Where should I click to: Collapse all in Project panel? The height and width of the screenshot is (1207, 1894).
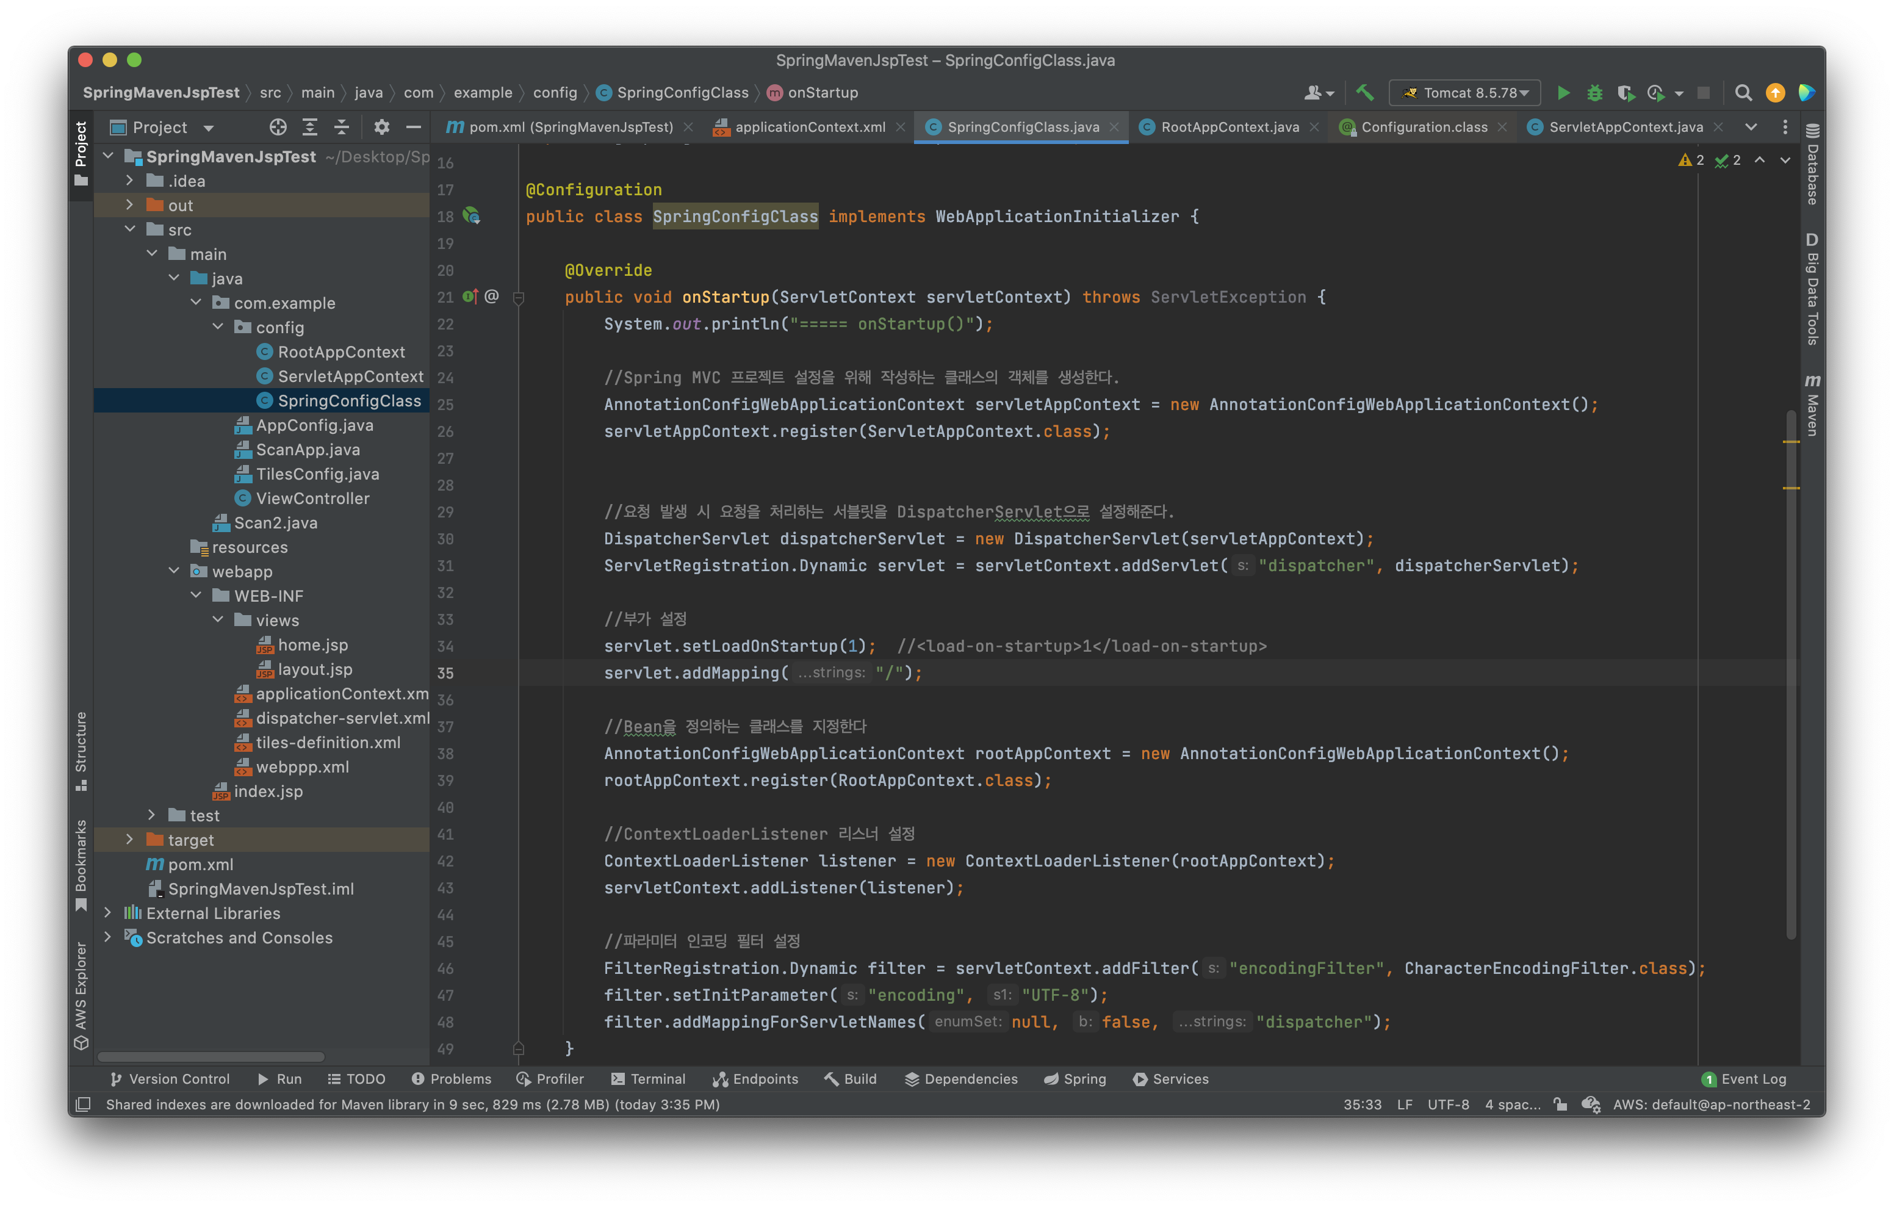(x=341, y=128)
